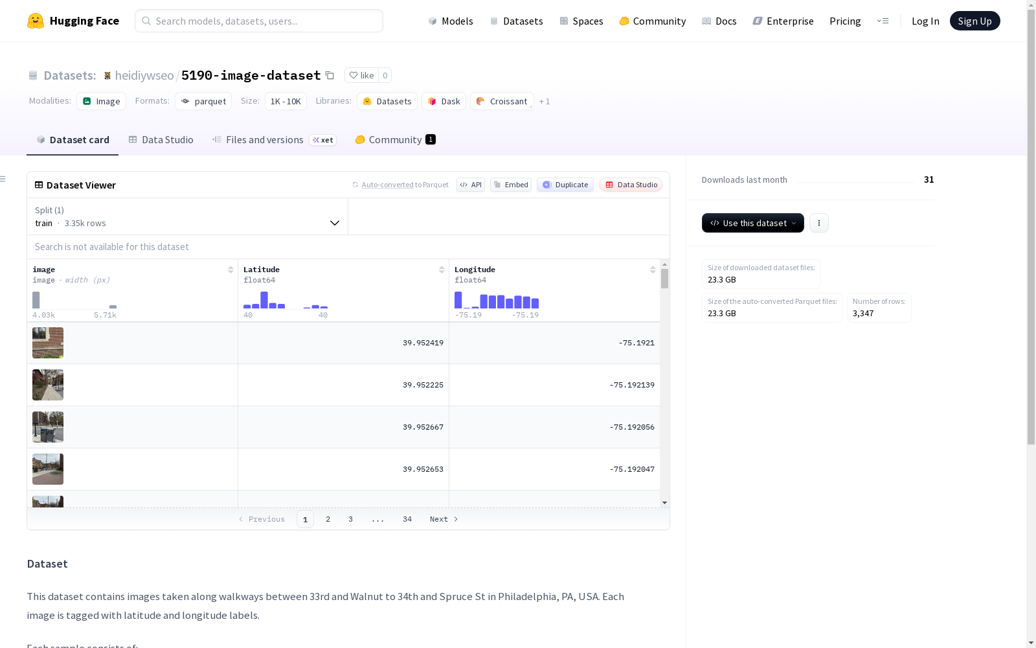Open the thumbnail in the 39.952667 row
Screen dimensions: 1036x648
[48, 427]
